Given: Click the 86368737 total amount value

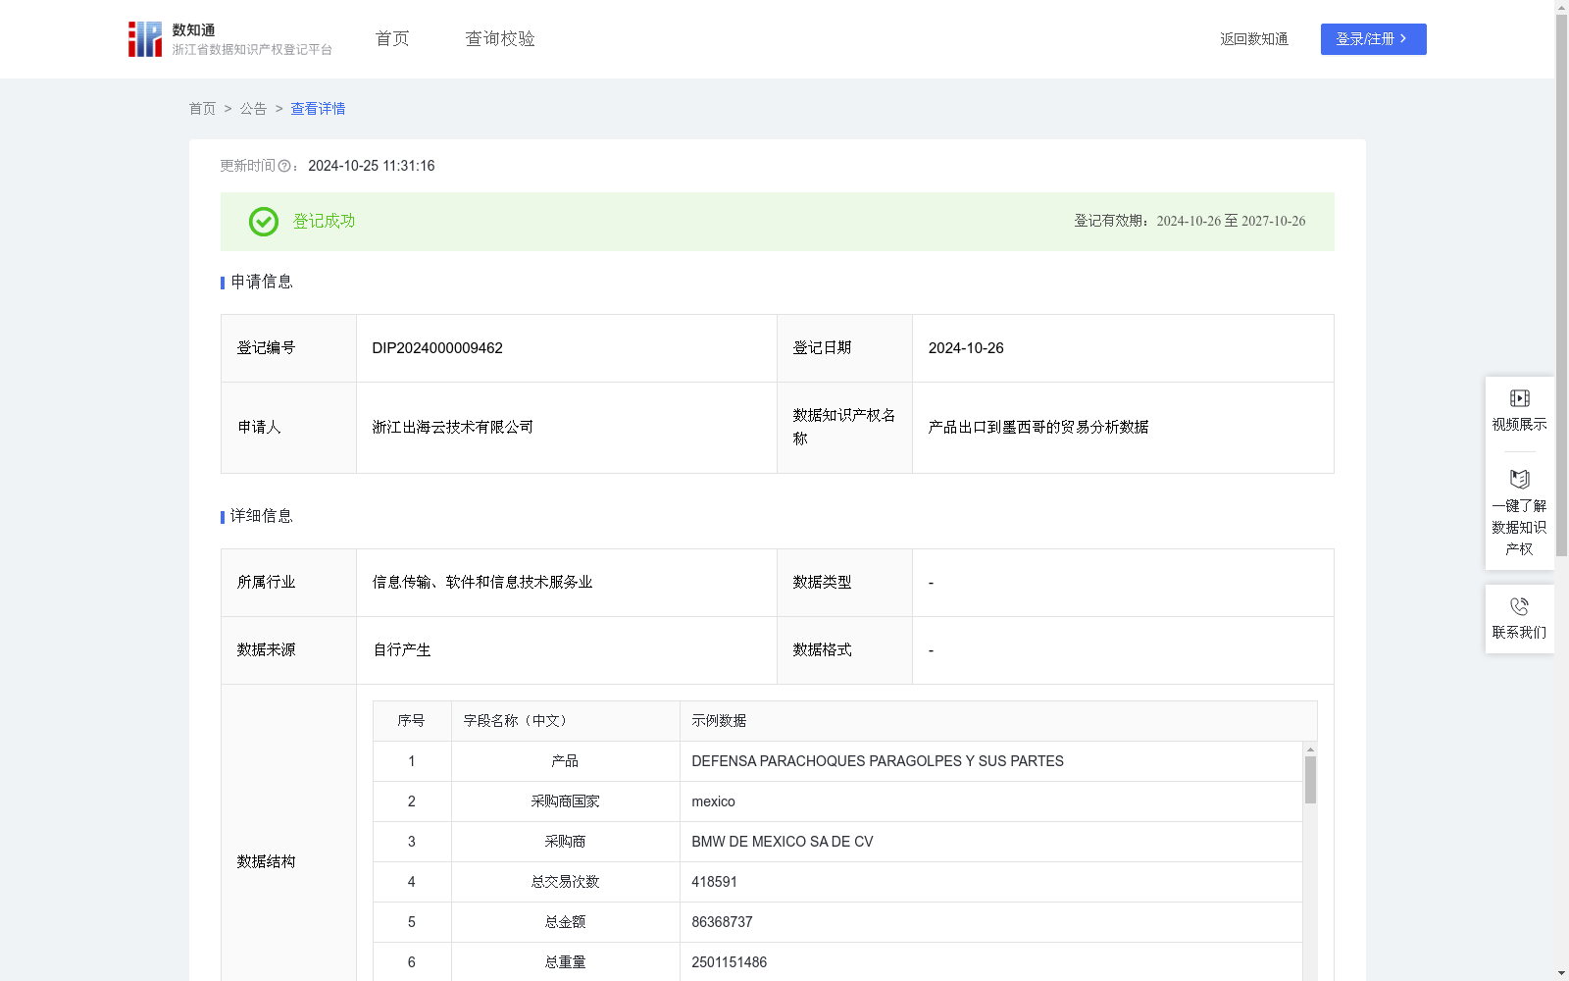Looking at the screenshot, I should coord(722,922).
